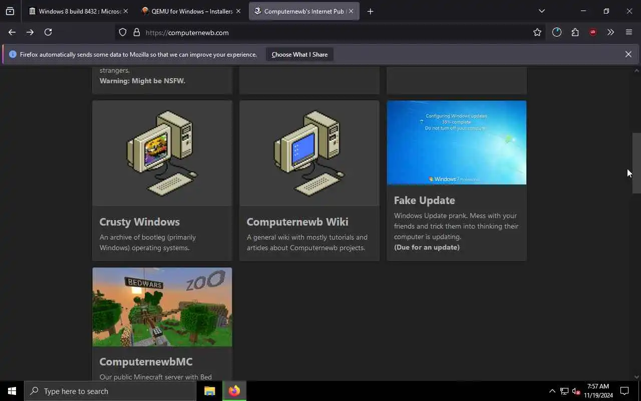Dismiss the Firefox data notification bar

(x=628, y=54)
